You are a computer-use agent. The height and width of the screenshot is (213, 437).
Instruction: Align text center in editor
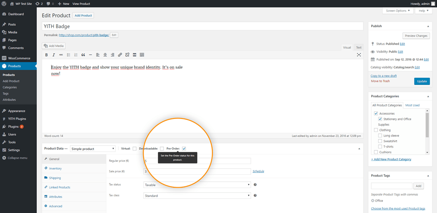pos(105,55)
